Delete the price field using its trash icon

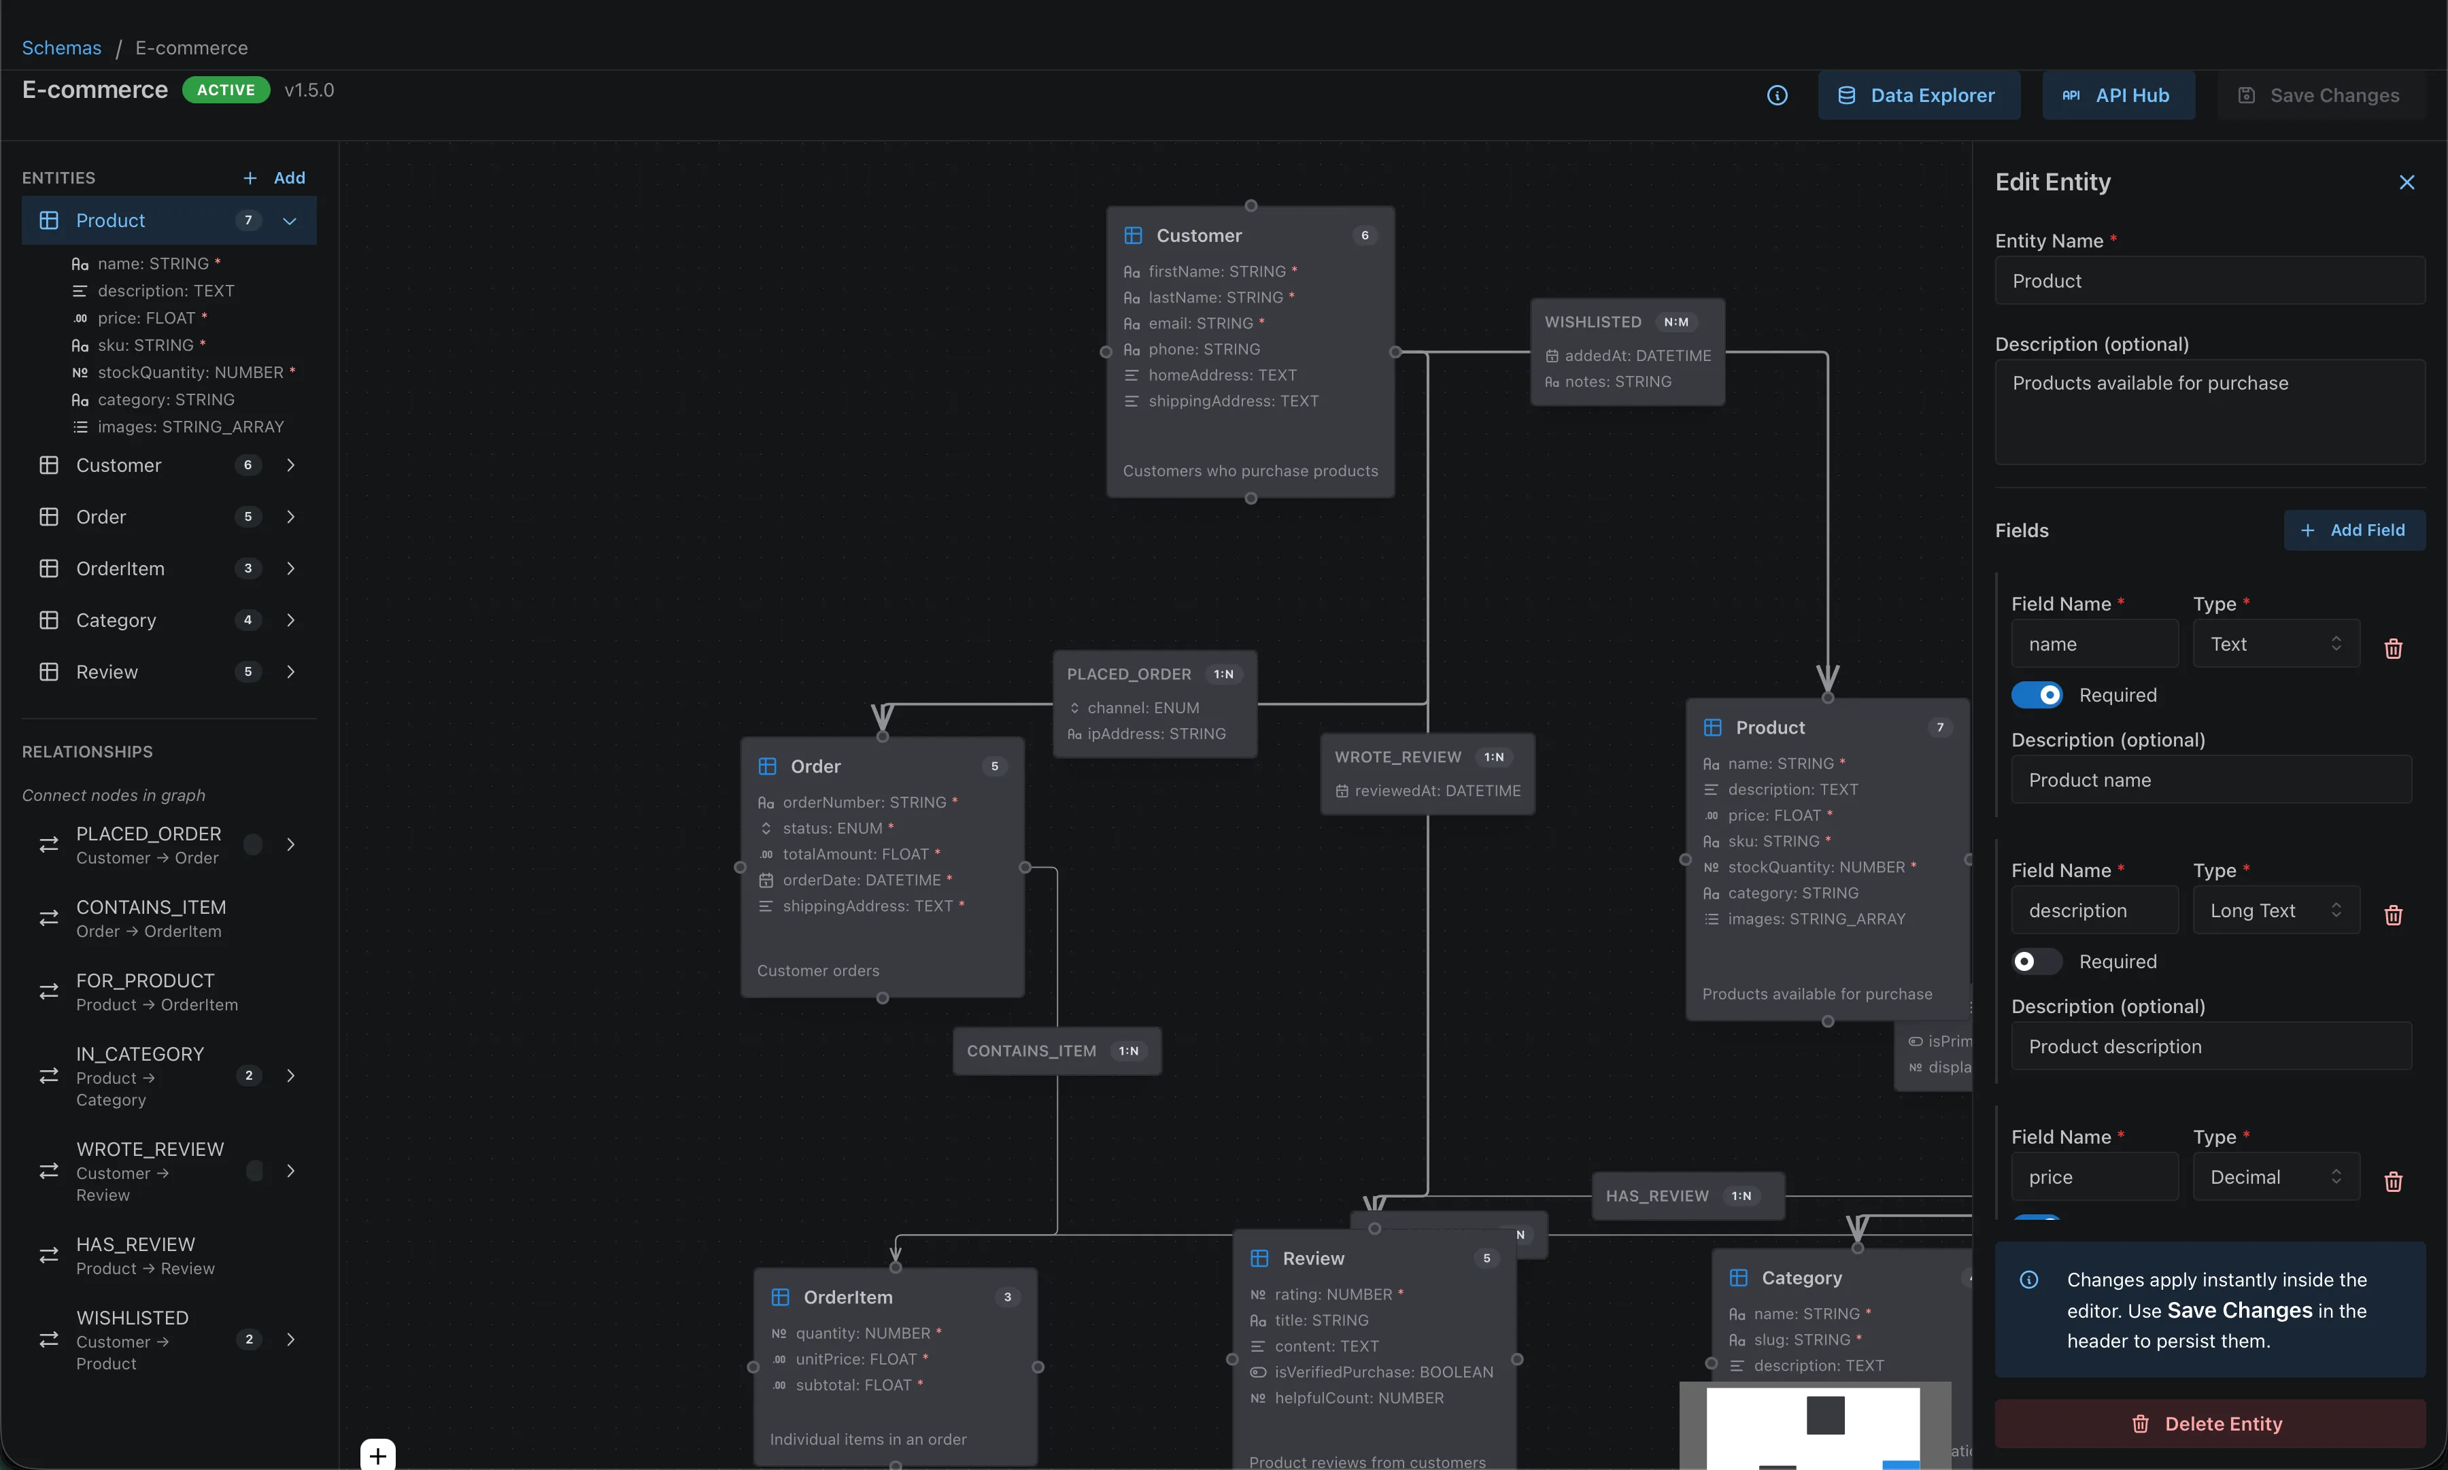click(x=2394, y=1181)
